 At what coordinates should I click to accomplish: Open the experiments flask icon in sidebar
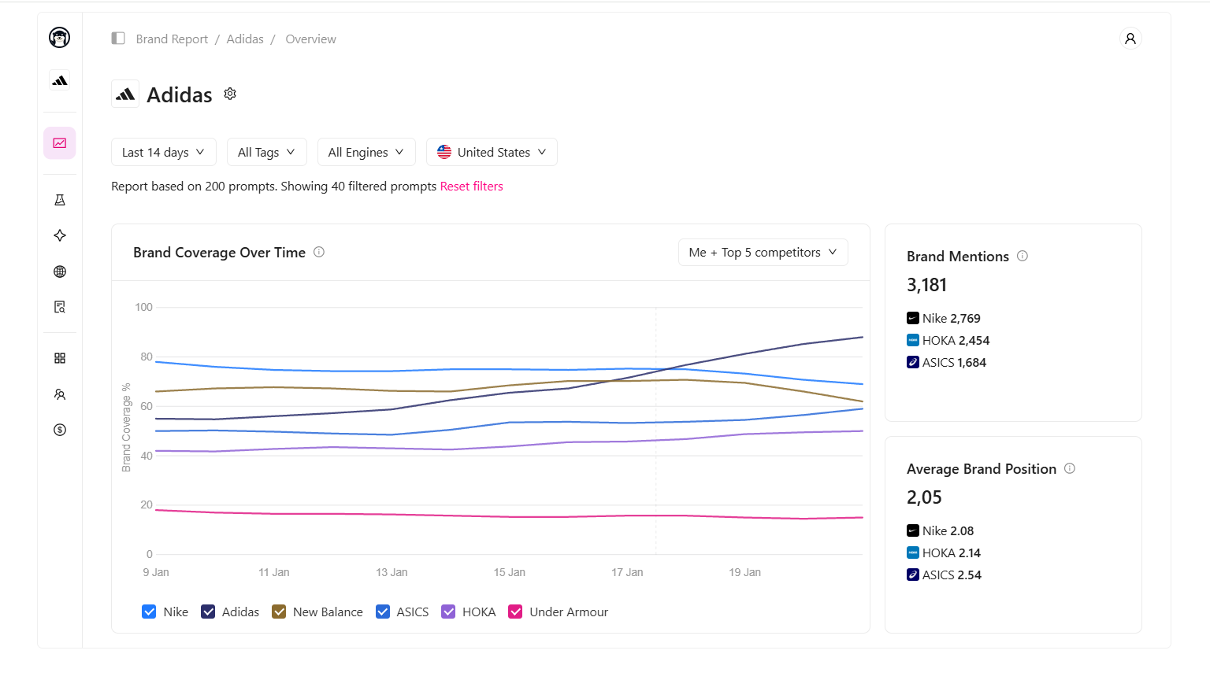59,199
